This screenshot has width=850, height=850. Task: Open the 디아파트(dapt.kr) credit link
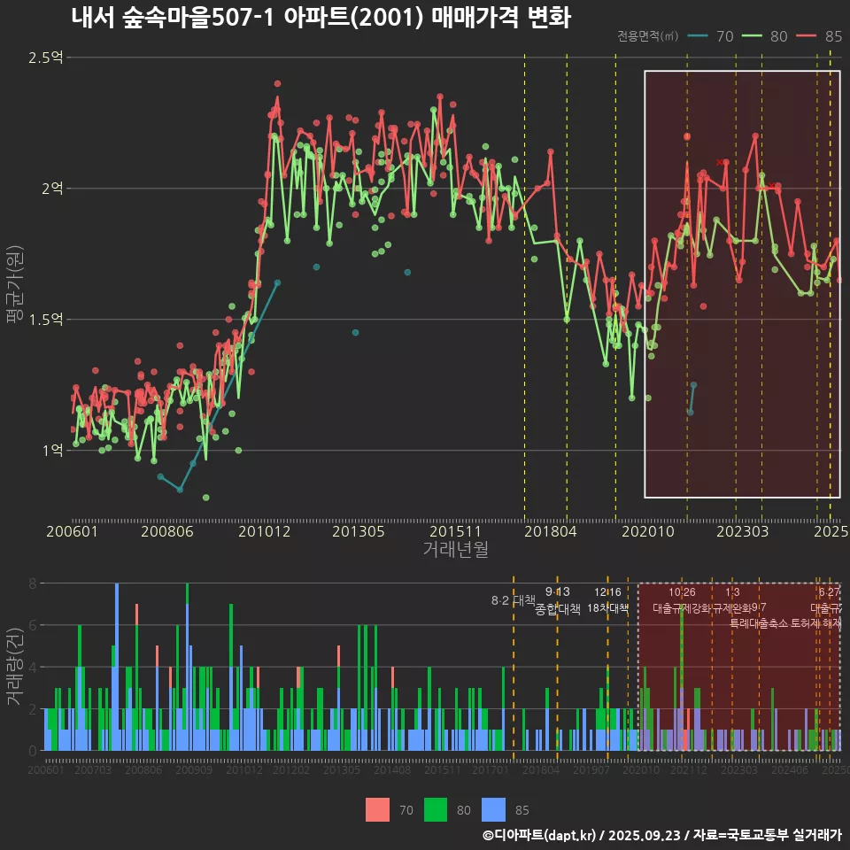(539, 835)
